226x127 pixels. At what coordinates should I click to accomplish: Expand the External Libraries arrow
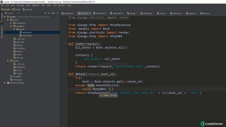pos(5,83)
